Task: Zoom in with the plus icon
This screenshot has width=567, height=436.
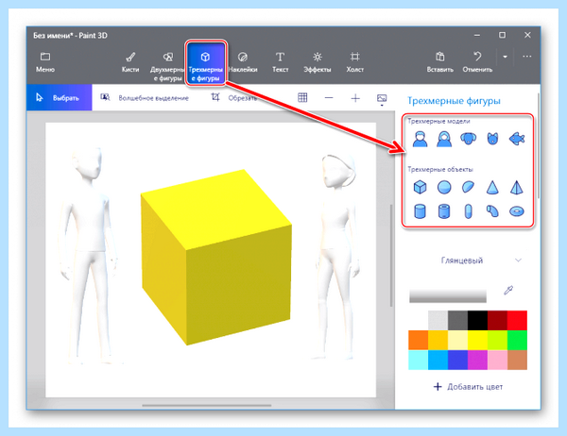Action: coord(355,98)
